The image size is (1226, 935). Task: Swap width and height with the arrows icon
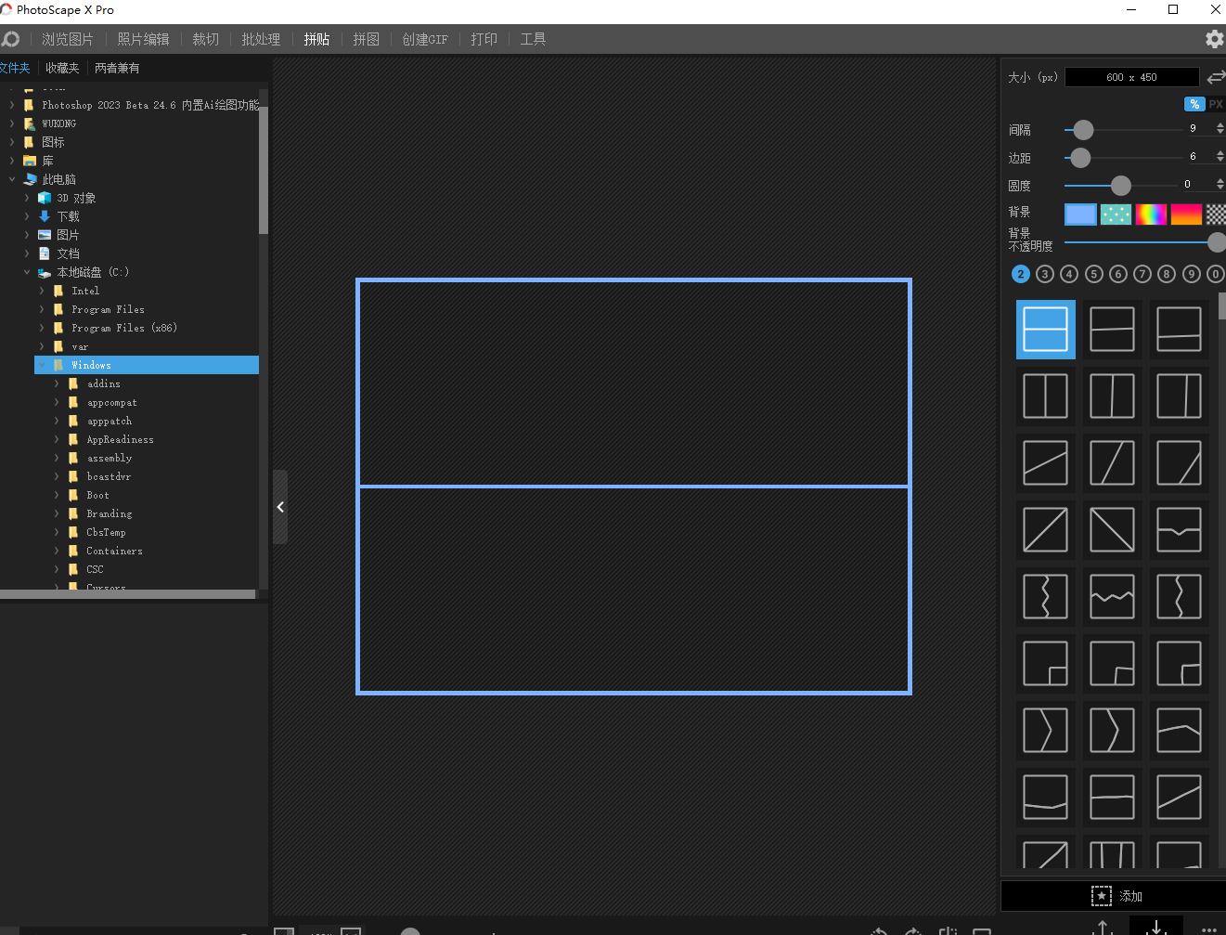(x=1215, y=78)
